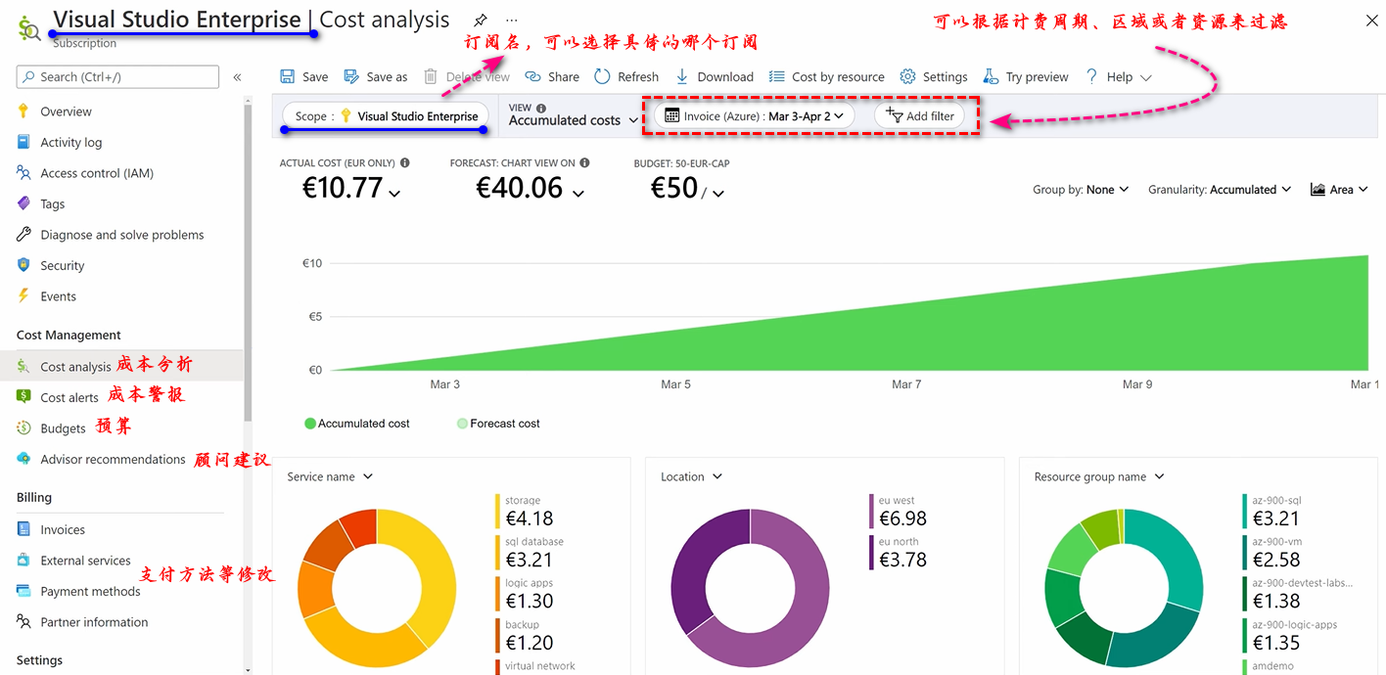1386x675 pixels.
Task: Expand the forecast €40.06 chevron
Action: pos(577,194)
